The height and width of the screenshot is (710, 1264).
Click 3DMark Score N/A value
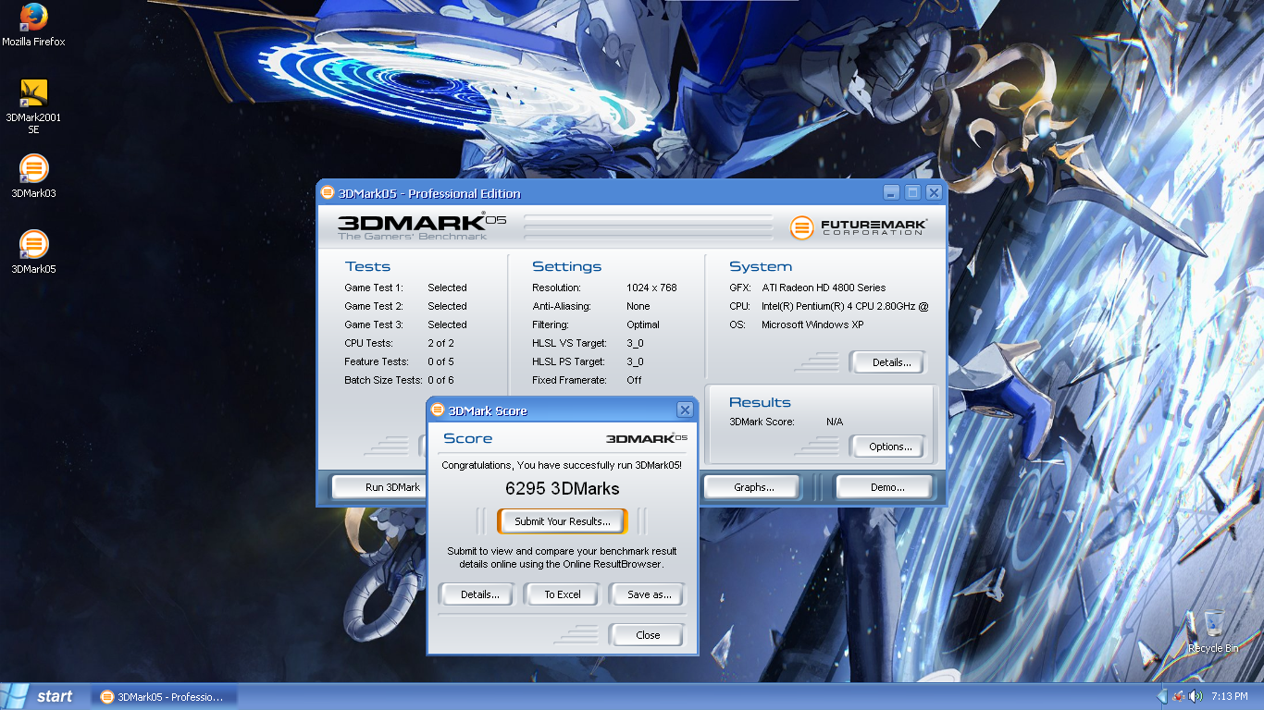tap(835, 422)
